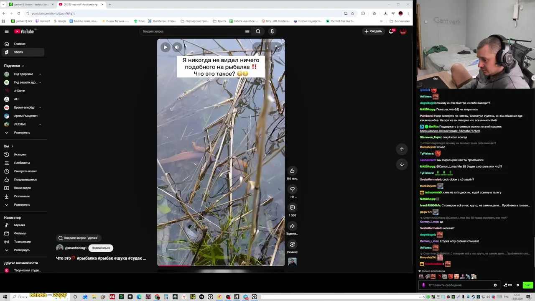Select Shorts in the YouTube sidebar
The width and height of the screenshot is (535, 301).
[x=23, y=52]
